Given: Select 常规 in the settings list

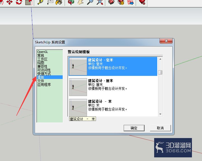Looking at the screenshot, I should (x=41, y=55).
